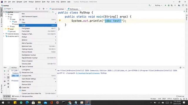
Task: Open Project Structure icon in toolbar
Action: (x=179, y=5)
